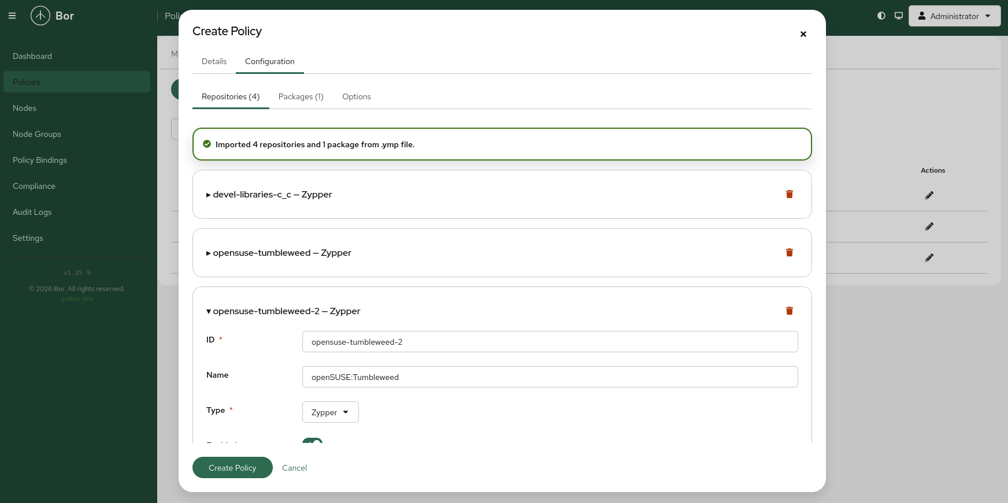This screenshot has width=1008, height=503.
Task: Open the getbor.dev link
Action: pyautogui.click(x=77, y=299)
